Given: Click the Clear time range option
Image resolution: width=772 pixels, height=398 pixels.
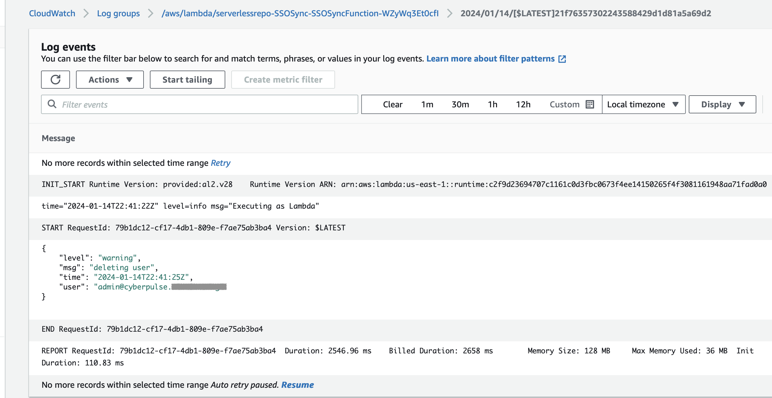Looking at the screenshot, I should (392, 104).
